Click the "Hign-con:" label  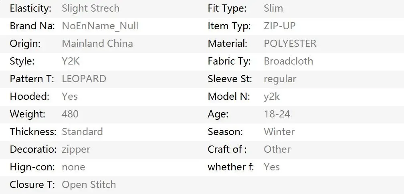(32, 167)
